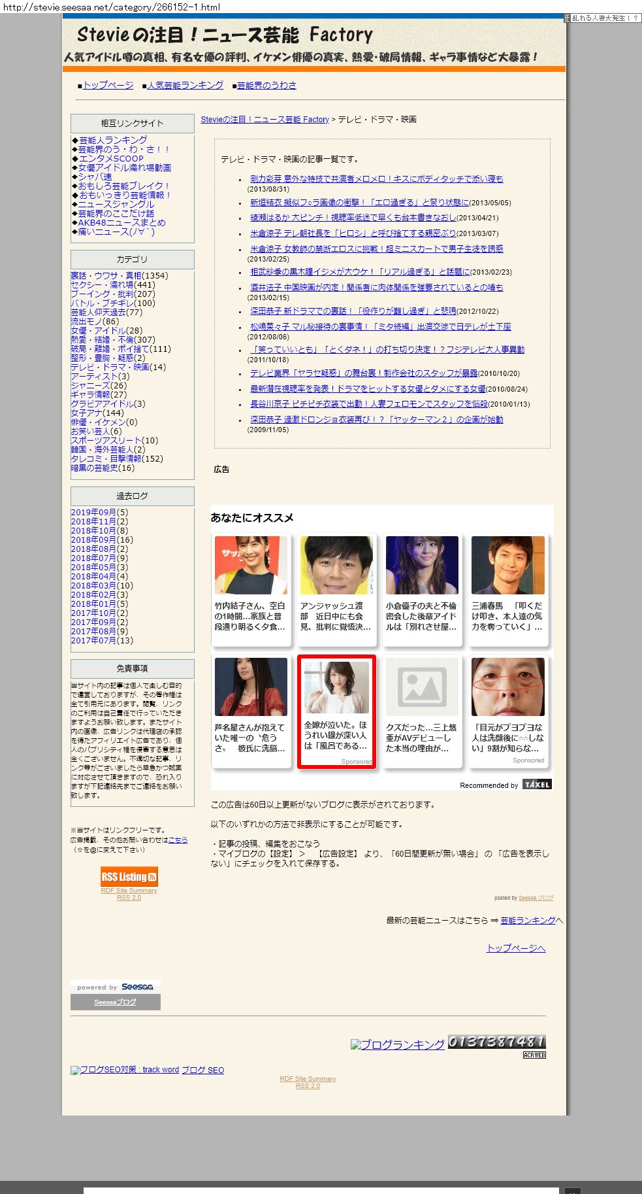642x1194 pixels.
Task: Click the gray Seesaaブログ button
Action: 116,1002
